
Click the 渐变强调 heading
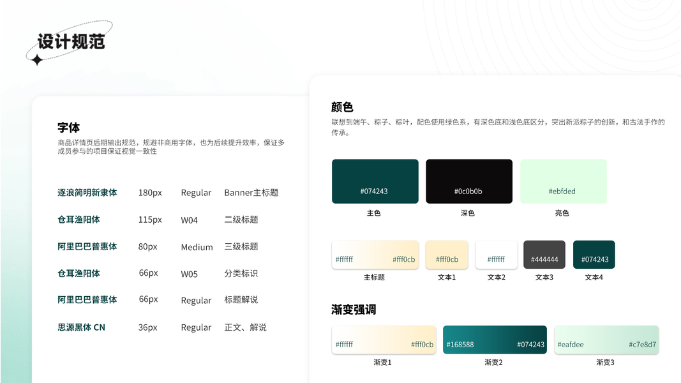pyautogui.click(x=354, y=310)
